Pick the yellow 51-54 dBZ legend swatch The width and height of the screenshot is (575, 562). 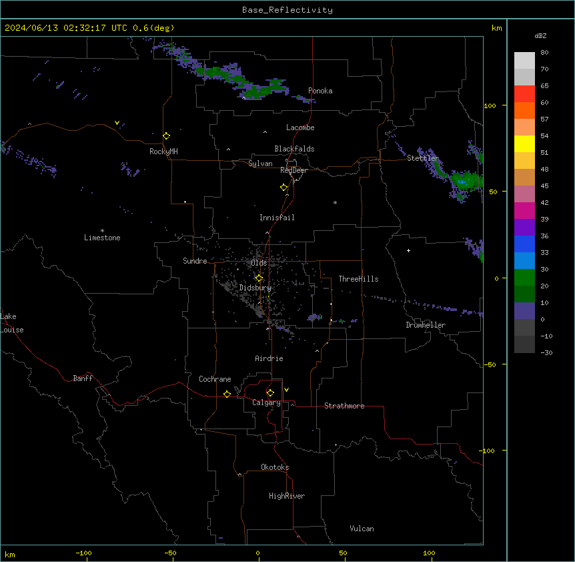[x=524, y=144]
